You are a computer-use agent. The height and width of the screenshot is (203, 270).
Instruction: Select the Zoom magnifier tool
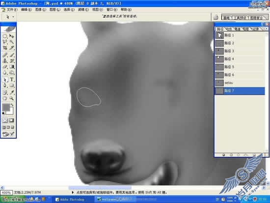(x=12, y=98)
